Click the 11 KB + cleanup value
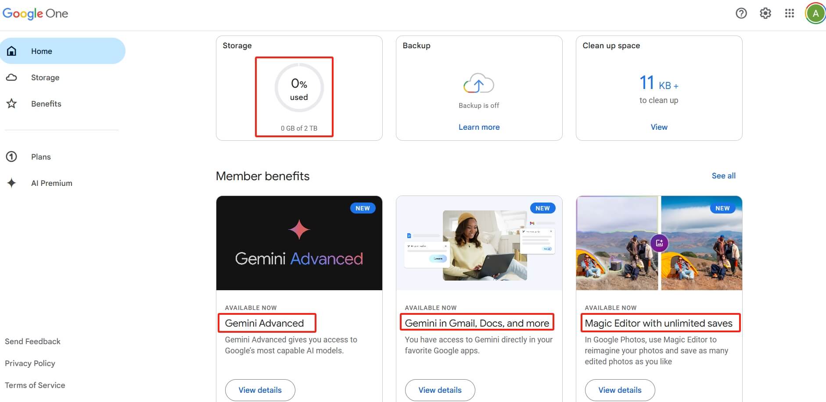Image resolution: width=826 pixels, height=402 pixels. (659, 83)
